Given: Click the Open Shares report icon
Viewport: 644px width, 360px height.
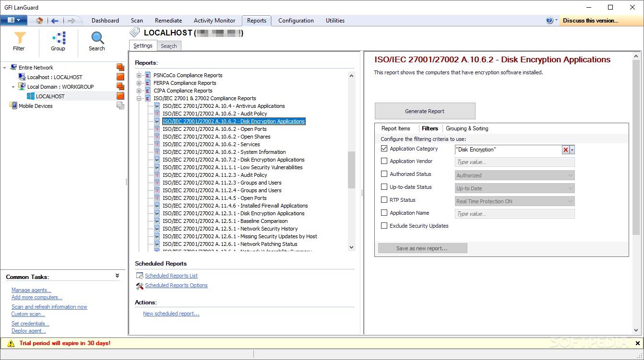Looking at the screenshot, I should tap(157, 137).
